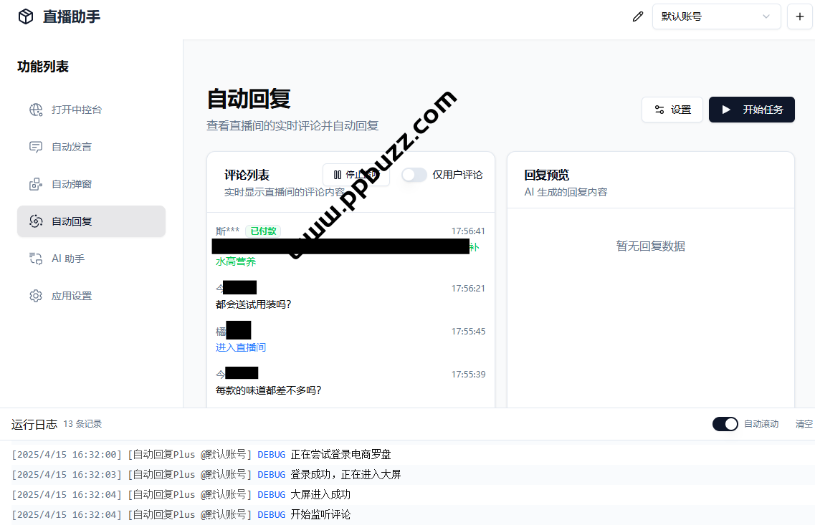Open the 设置 settings button
The image size is (815, 525).
tap(672, 110)
